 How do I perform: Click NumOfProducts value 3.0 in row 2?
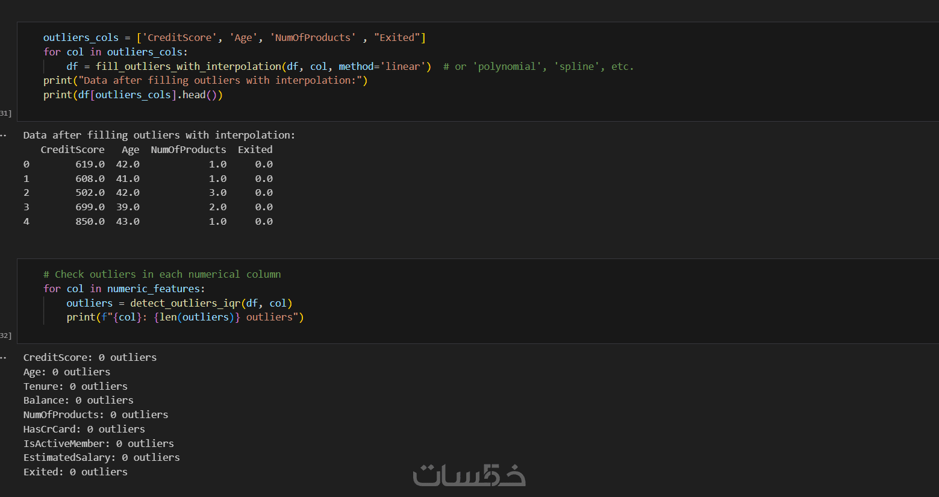(217, 192)
